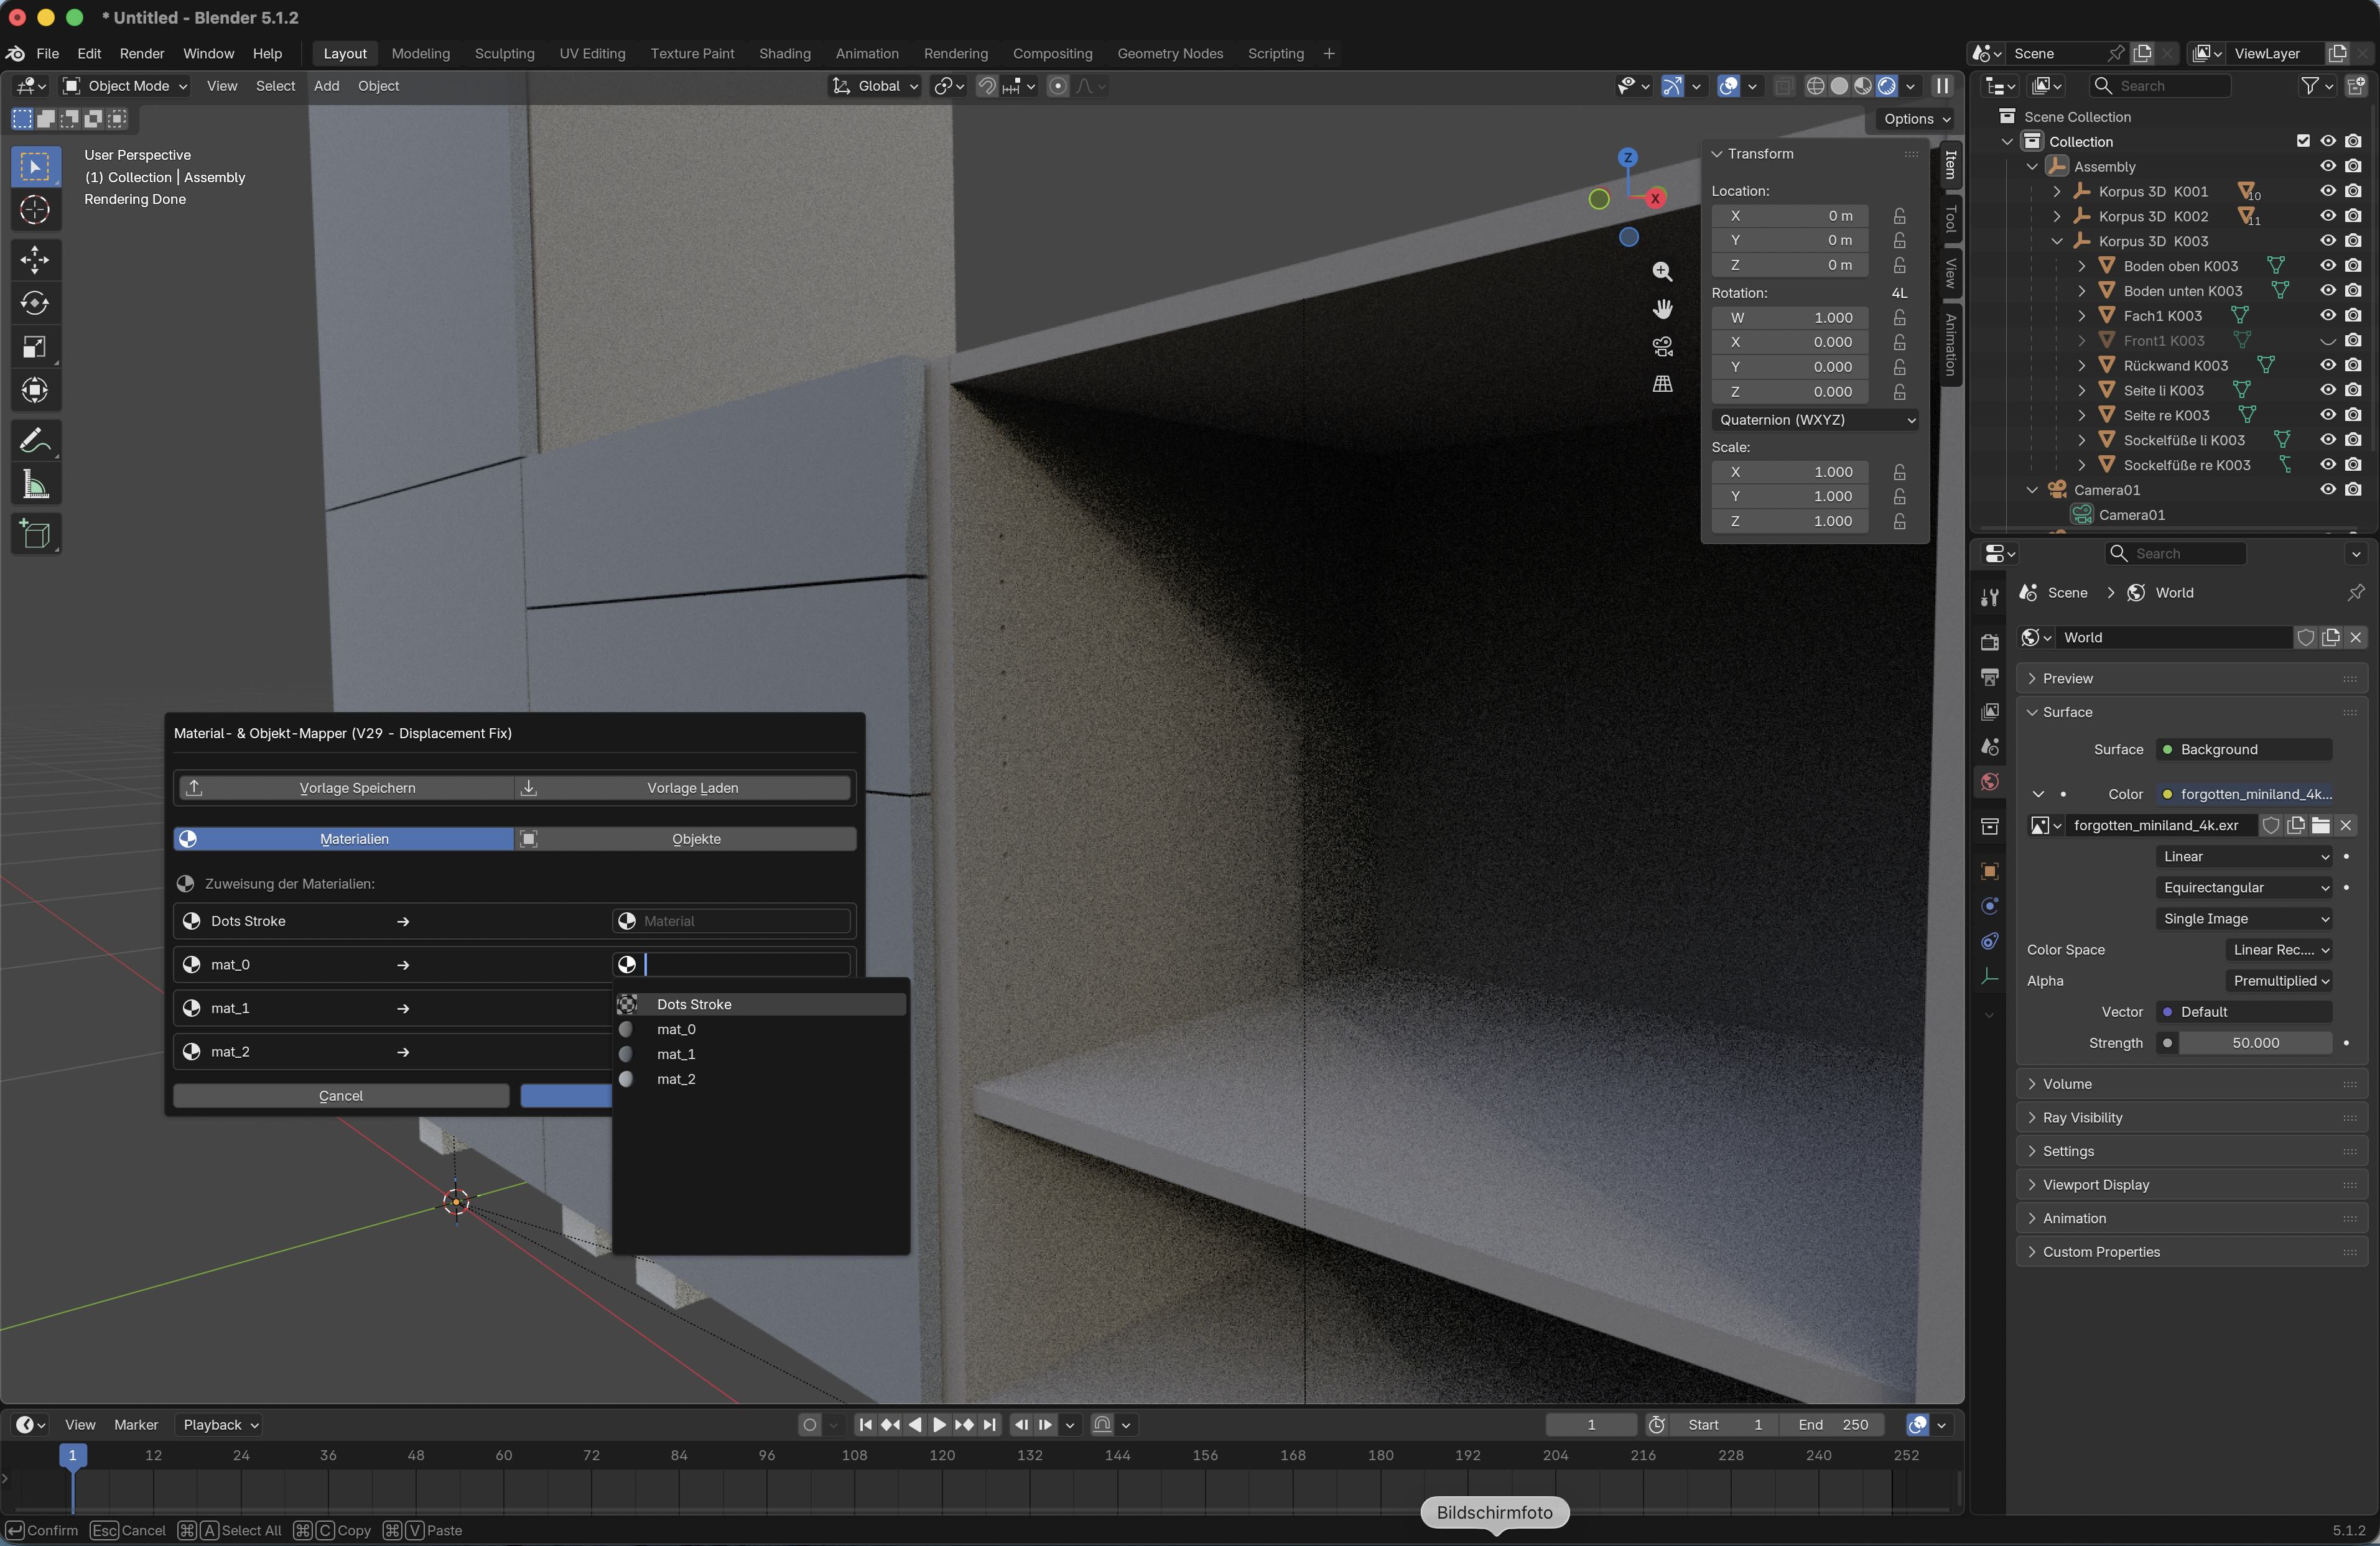
Task: Open the Render menu
Action: point(142,54)
